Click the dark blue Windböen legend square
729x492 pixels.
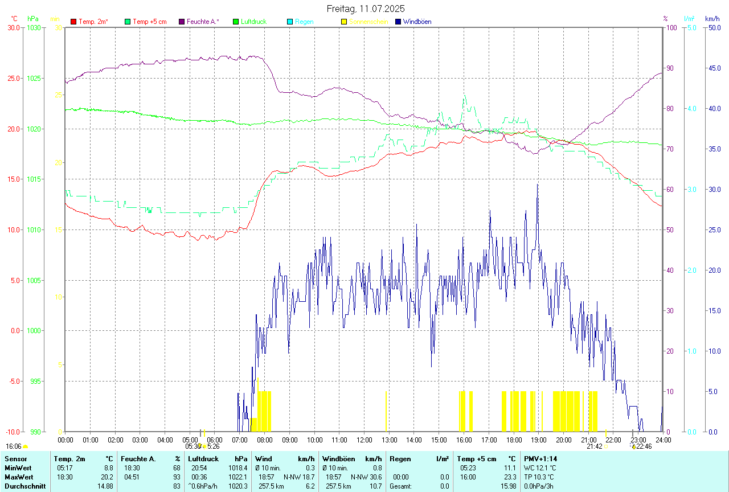(398, 22)
